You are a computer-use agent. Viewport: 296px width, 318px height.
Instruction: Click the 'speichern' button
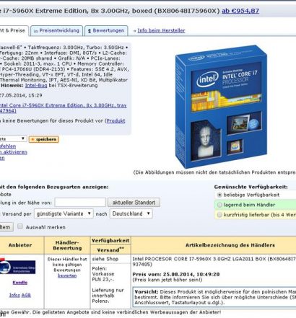pyautogui.click(x=43, y=139)
